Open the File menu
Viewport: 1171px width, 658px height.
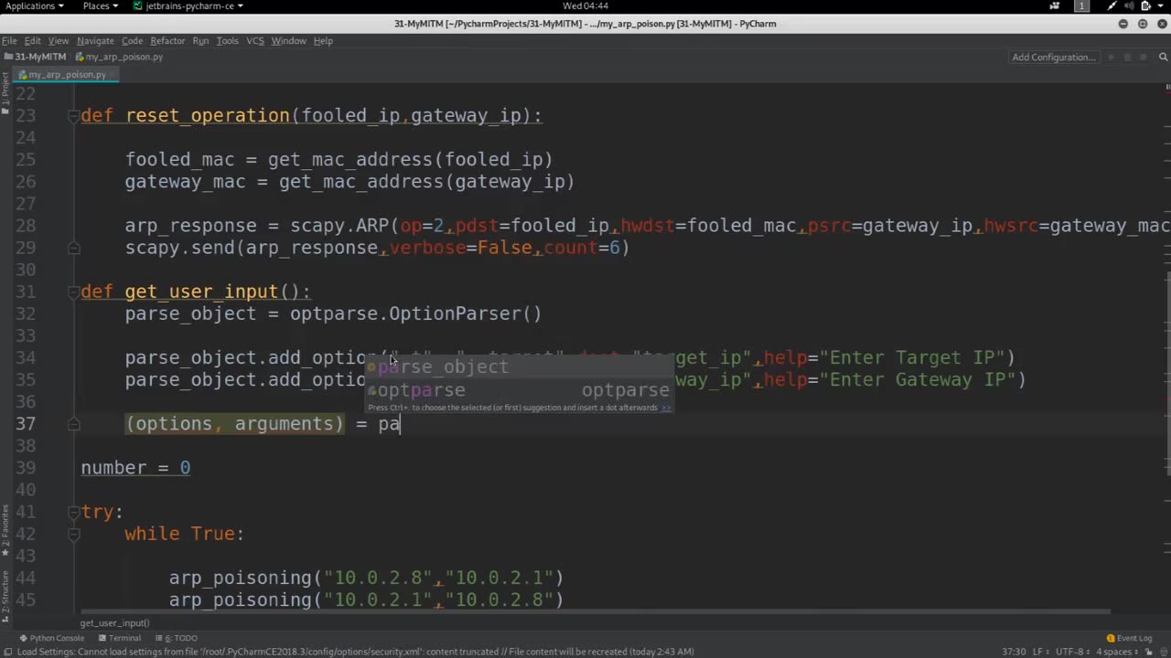tap(9, 40)
